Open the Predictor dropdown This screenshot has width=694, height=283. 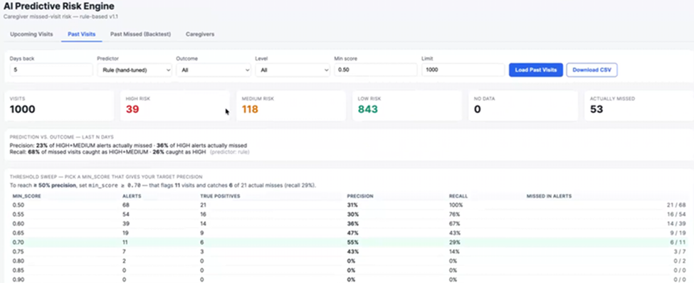(135, 70)
